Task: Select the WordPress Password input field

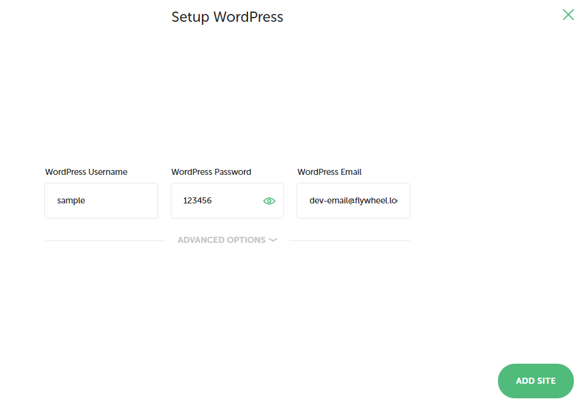Action: point(227,200)
